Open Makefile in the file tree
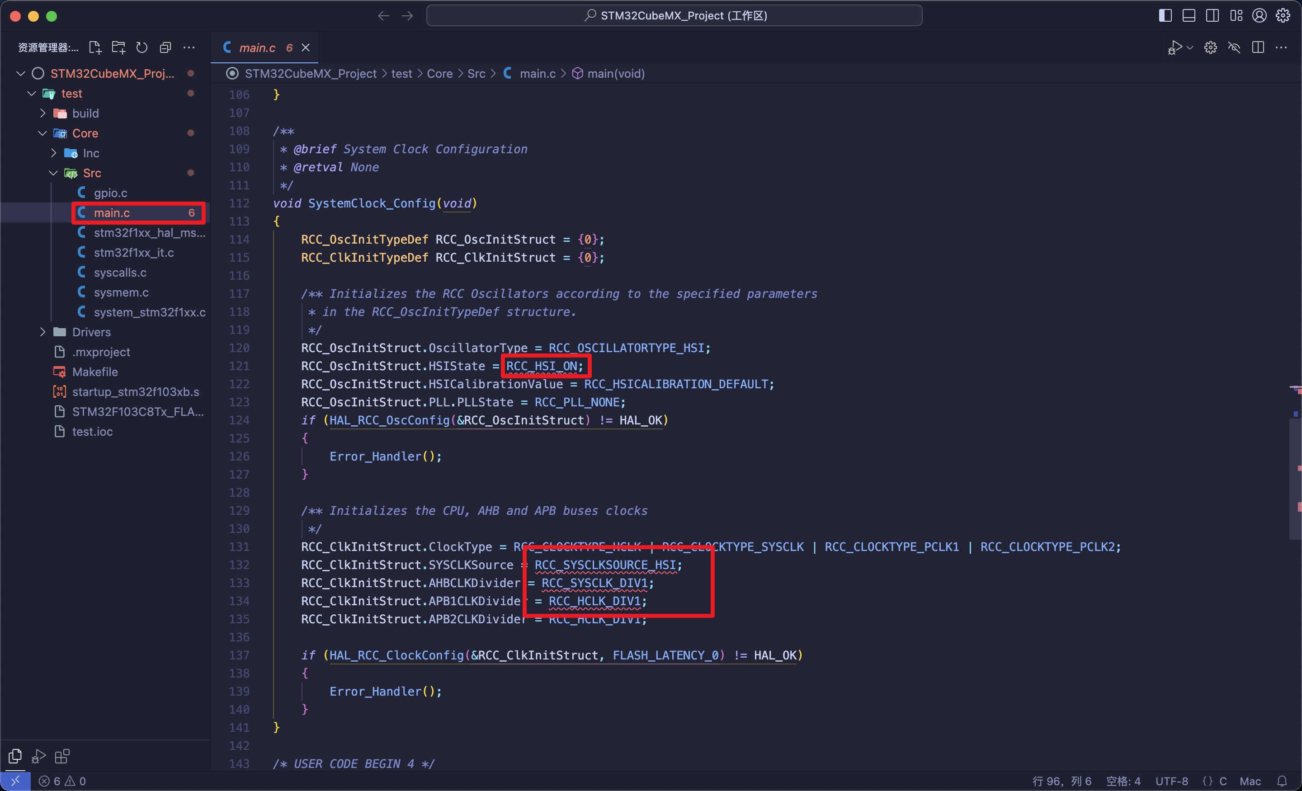Image resolution: width=1302 pixels, height=791 pixels. (x=94, y=372)
